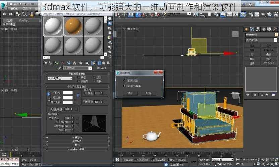Click Redo arrow in main toolbar
This screenshot has width=279, height=167.
(x=11, y=14)
